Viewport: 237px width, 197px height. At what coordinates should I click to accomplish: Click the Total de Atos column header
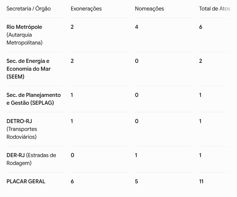click(215, 9)
